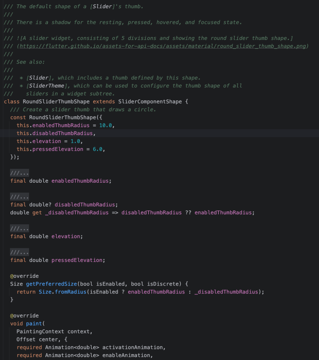Click the Size.fromRadius constructor call
Viewport: 319px width, 360px height.
[x=62, y=292]
